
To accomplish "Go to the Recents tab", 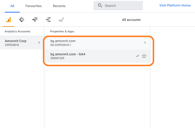I will [59, 6].
